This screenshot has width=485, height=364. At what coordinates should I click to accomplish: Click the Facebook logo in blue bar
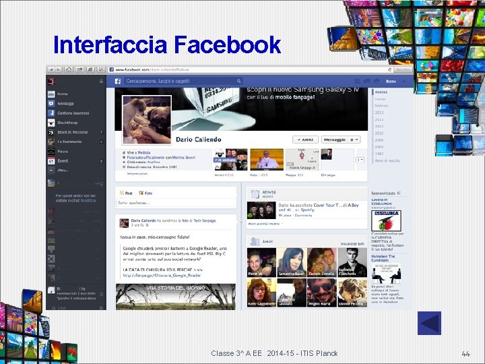tap(117, 81)
